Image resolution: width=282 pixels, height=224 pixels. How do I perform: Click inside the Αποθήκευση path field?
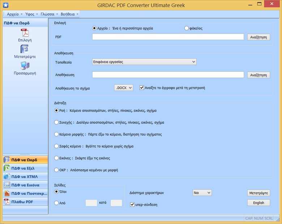168,75
